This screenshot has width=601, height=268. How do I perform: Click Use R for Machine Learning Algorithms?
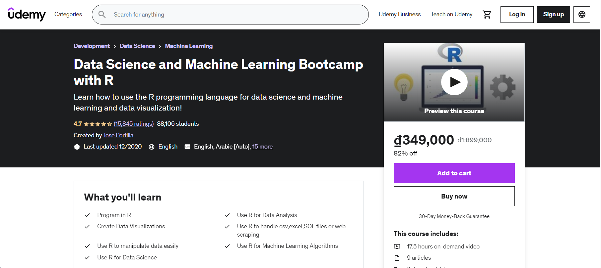pos(287,246)
